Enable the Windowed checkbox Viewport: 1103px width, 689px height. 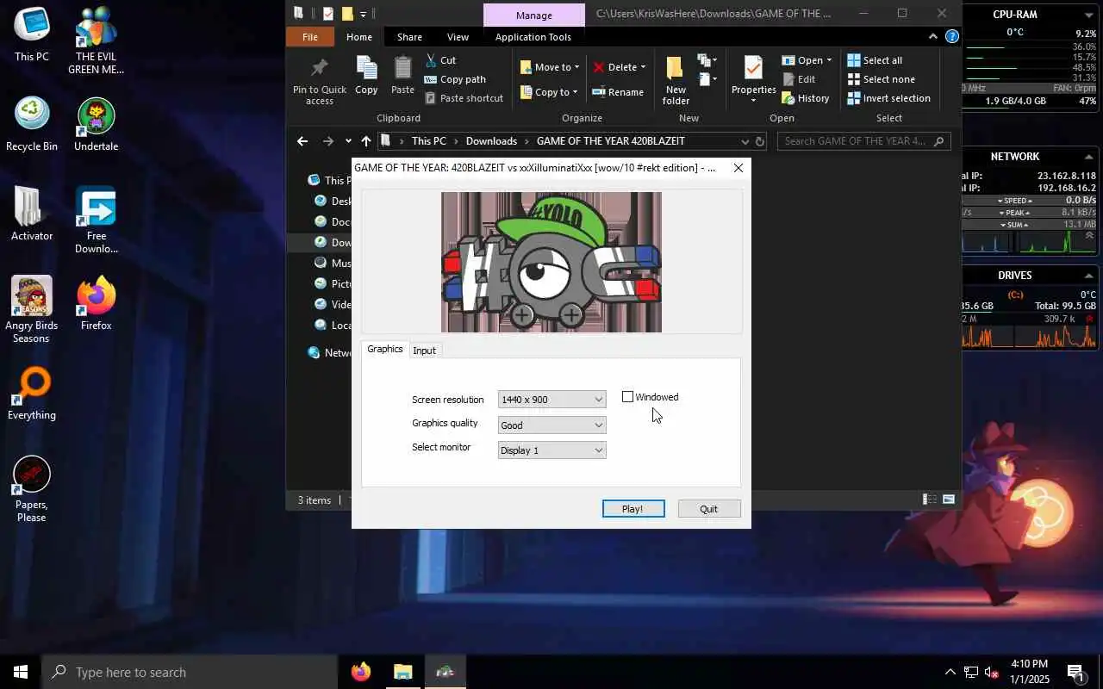[x=627, y=397]
